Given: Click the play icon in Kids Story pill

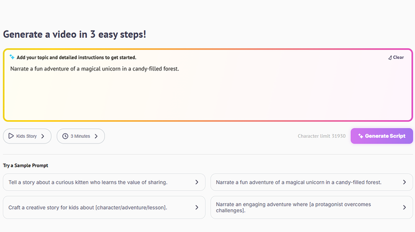Looking at the screenshot, I should [x=11, y=136].
